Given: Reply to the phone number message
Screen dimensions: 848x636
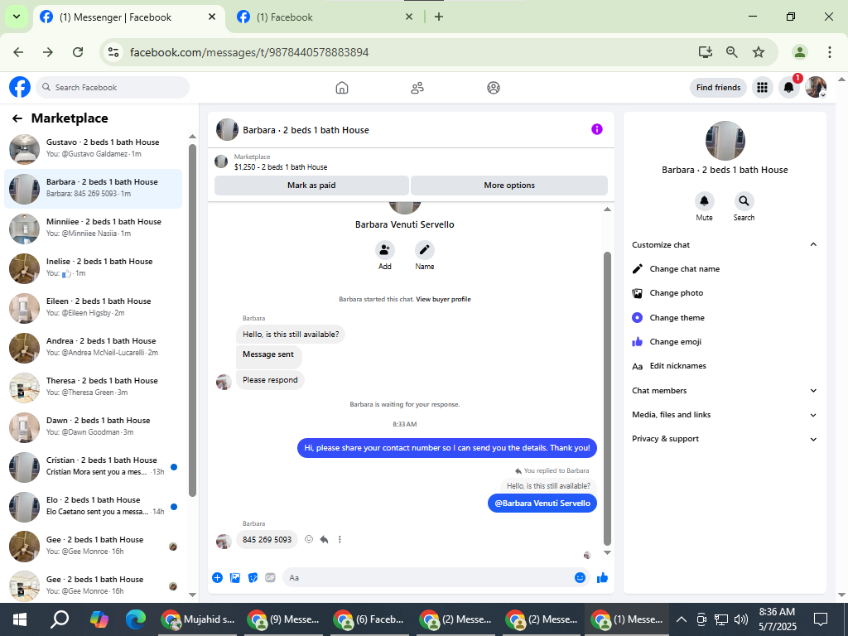Looking at the screenshot, I should pyautogui.click(x=325, y=539).
